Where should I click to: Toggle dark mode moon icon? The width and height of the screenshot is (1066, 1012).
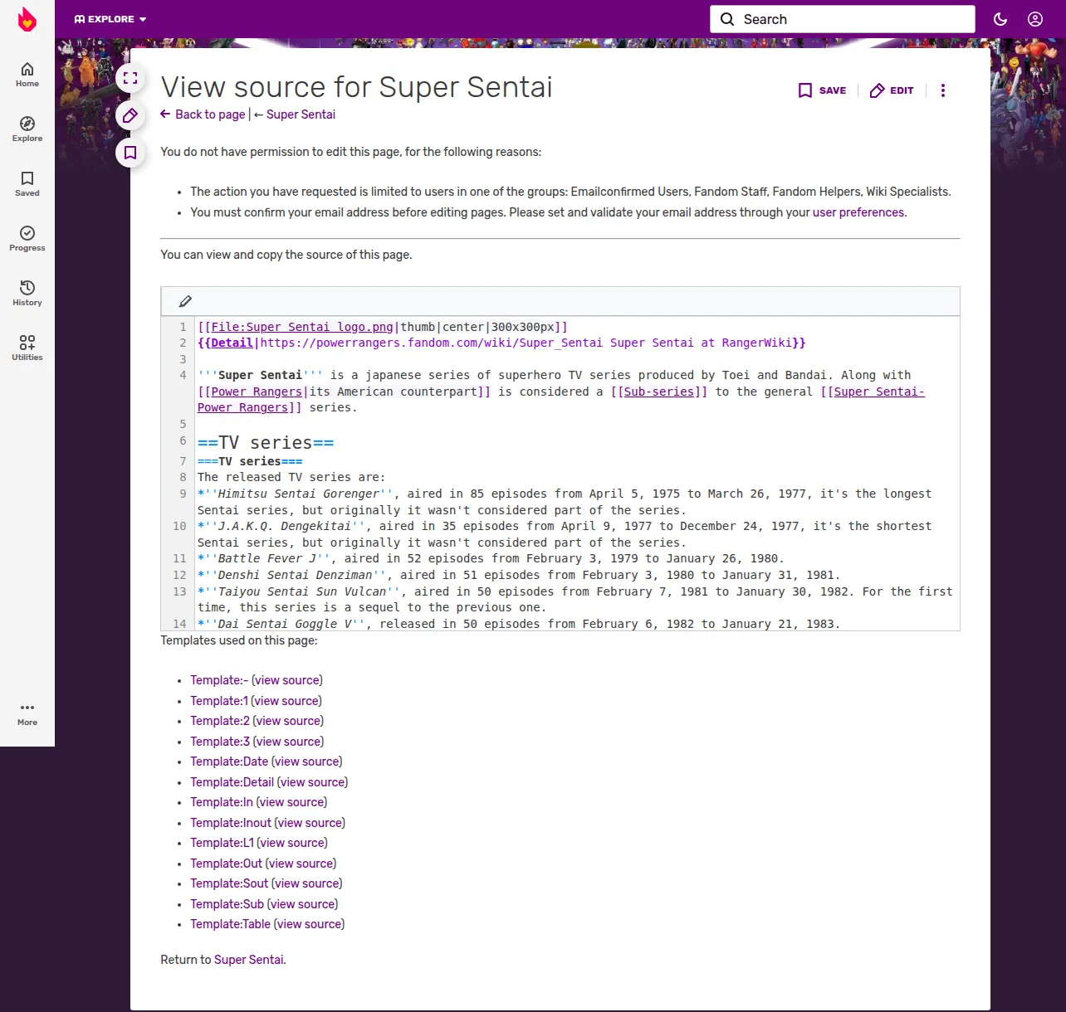1000,19
